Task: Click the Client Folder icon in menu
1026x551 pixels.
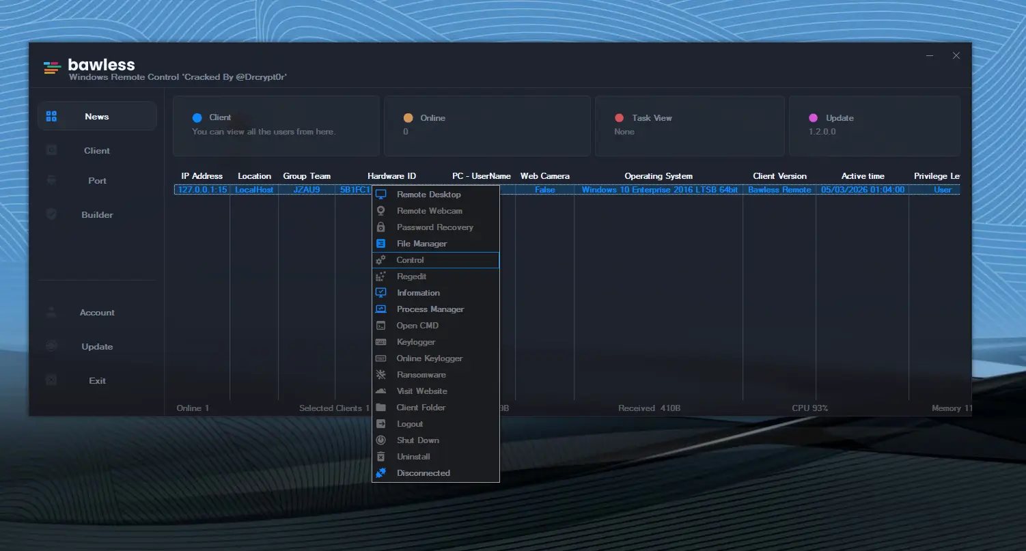Action: (x=381, y=408)
